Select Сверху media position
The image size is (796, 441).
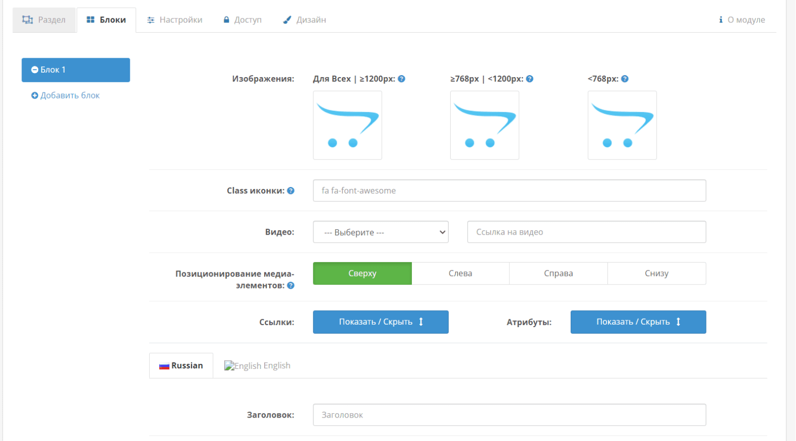[362, 273]
